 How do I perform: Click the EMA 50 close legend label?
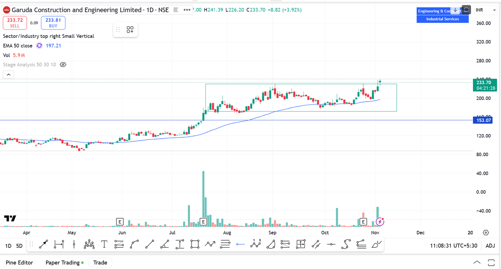[x=18, y=46]
